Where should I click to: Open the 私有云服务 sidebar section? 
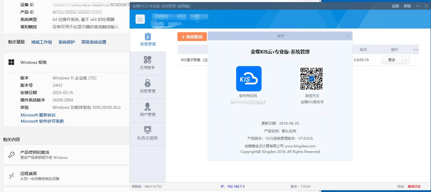(x=148, y=134)
